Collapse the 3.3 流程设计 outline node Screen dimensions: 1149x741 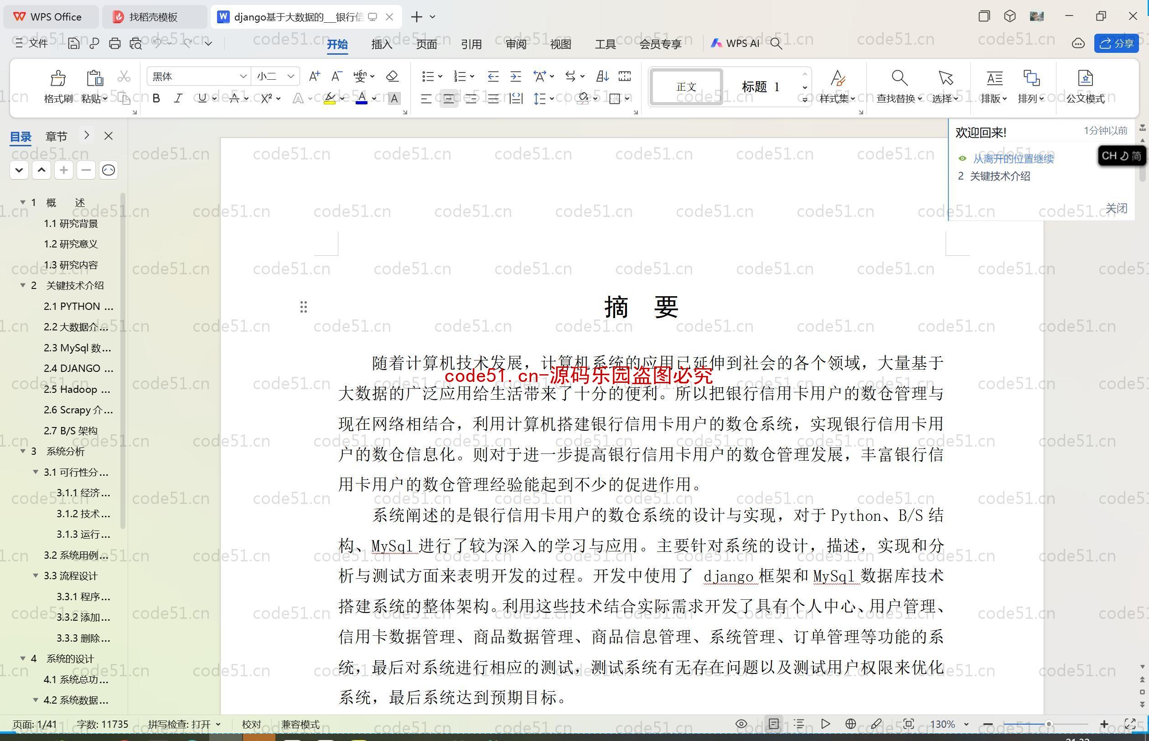pos(35,576)
